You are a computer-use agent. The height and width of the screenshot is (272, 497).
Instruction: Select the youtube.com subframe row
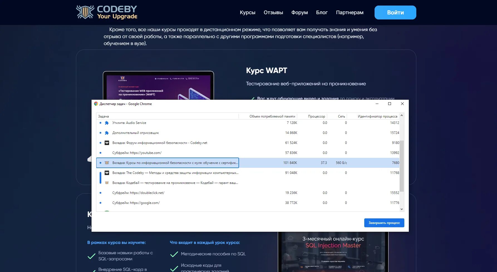[248, 153]
